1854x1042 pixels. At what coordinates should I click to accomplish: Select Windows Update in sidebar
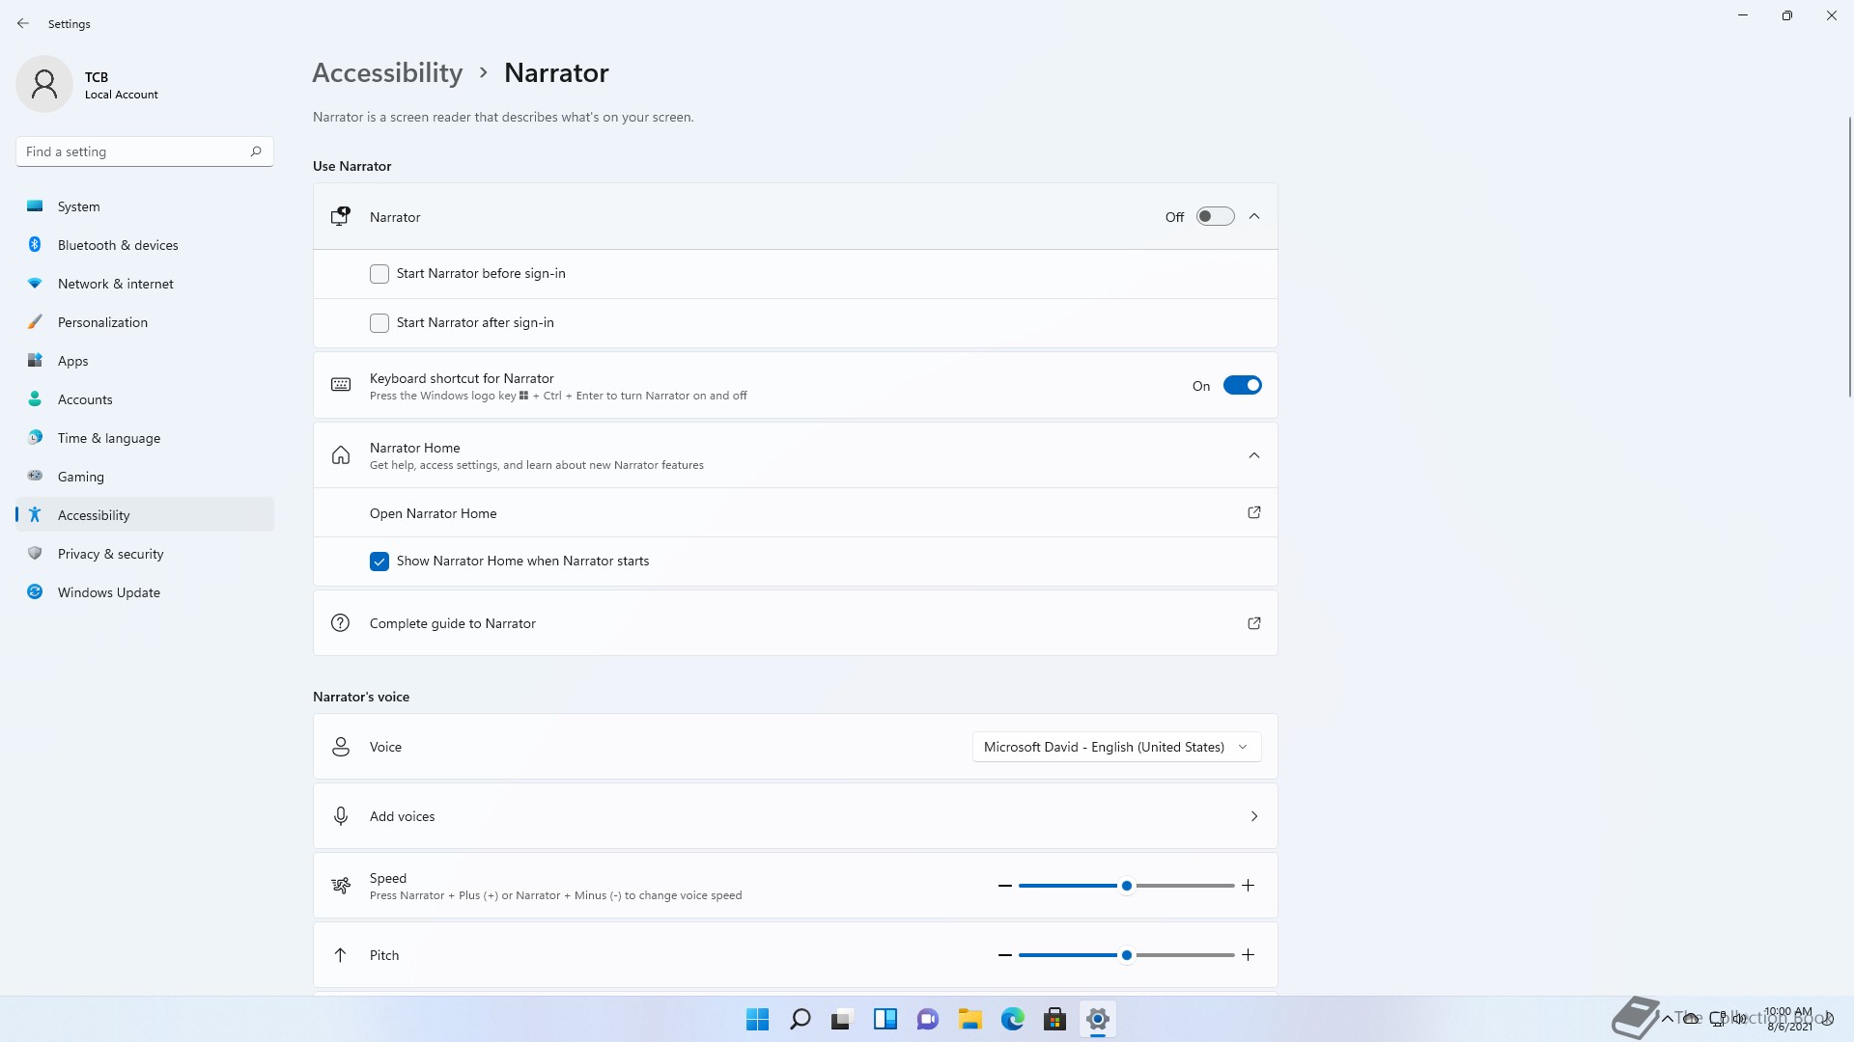pyautogui.click(x=145, y=592)
